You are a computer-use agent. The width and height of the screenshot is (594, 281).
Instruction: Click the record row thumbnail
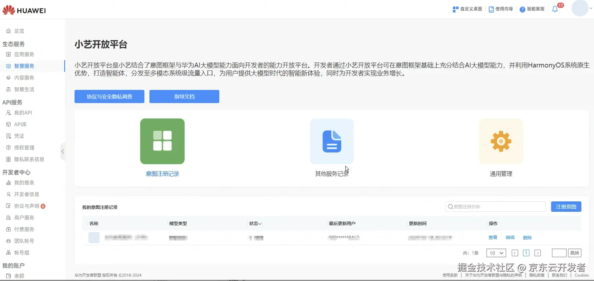[x=94, y=237]
